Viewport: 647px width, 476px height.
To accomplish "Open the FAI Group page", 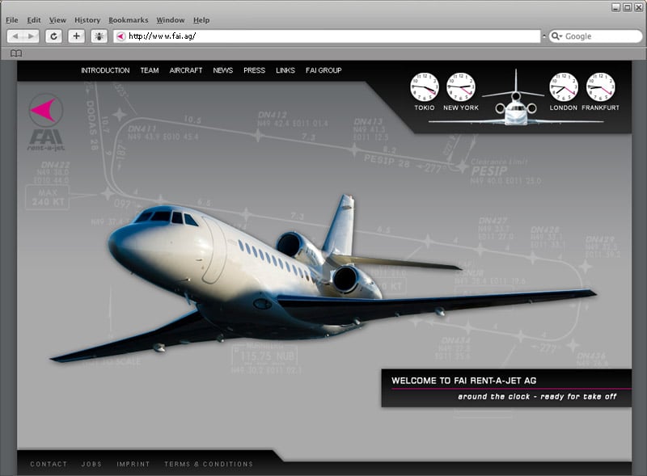I will coord(323,70).
